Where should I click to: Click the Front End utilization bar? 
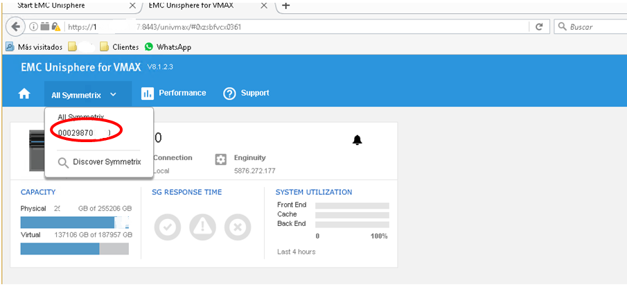[352, 206]
